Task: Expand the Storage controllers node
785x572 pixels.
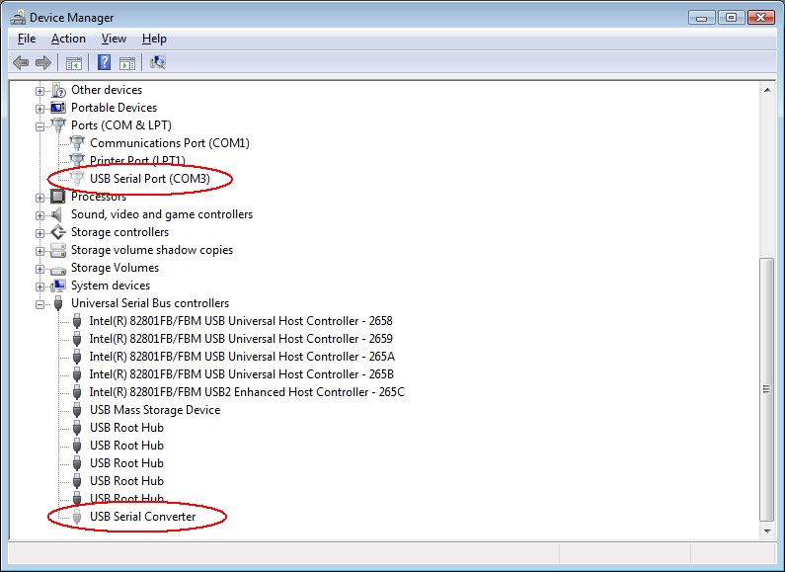Action: tap(40, 232)
